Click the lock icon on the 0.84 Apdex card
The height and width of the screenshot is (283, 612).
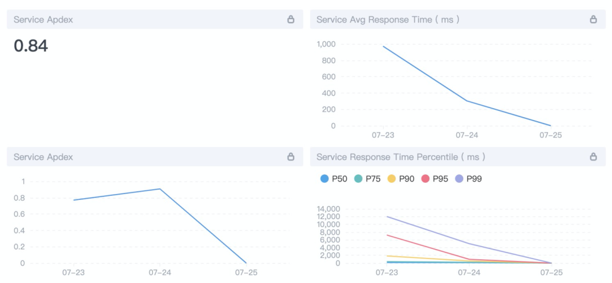point(291,19)
